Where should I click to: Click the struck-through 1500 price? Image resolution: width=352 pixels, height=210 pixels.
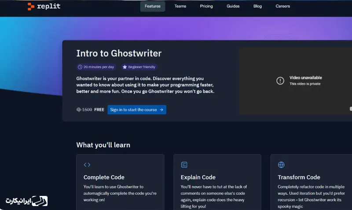point(87,110)
